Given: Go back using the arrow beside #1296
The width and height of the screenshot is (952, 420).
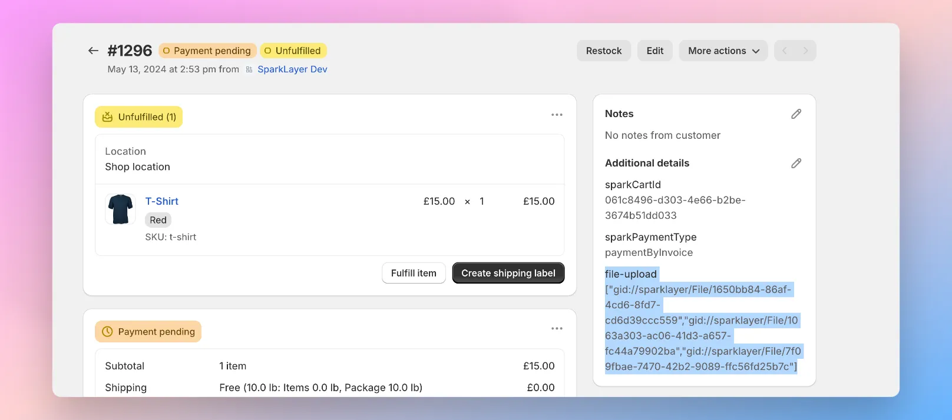Looking at the screenshot, I should [x=93, y=51].
